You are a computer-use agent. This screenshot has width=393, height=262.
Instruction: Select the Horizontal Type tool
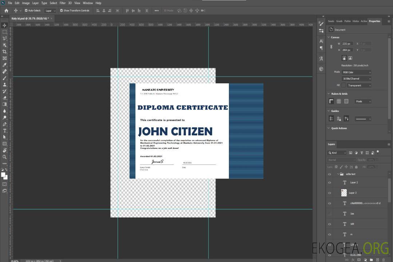pyautogui.click(x=4, y=131)
